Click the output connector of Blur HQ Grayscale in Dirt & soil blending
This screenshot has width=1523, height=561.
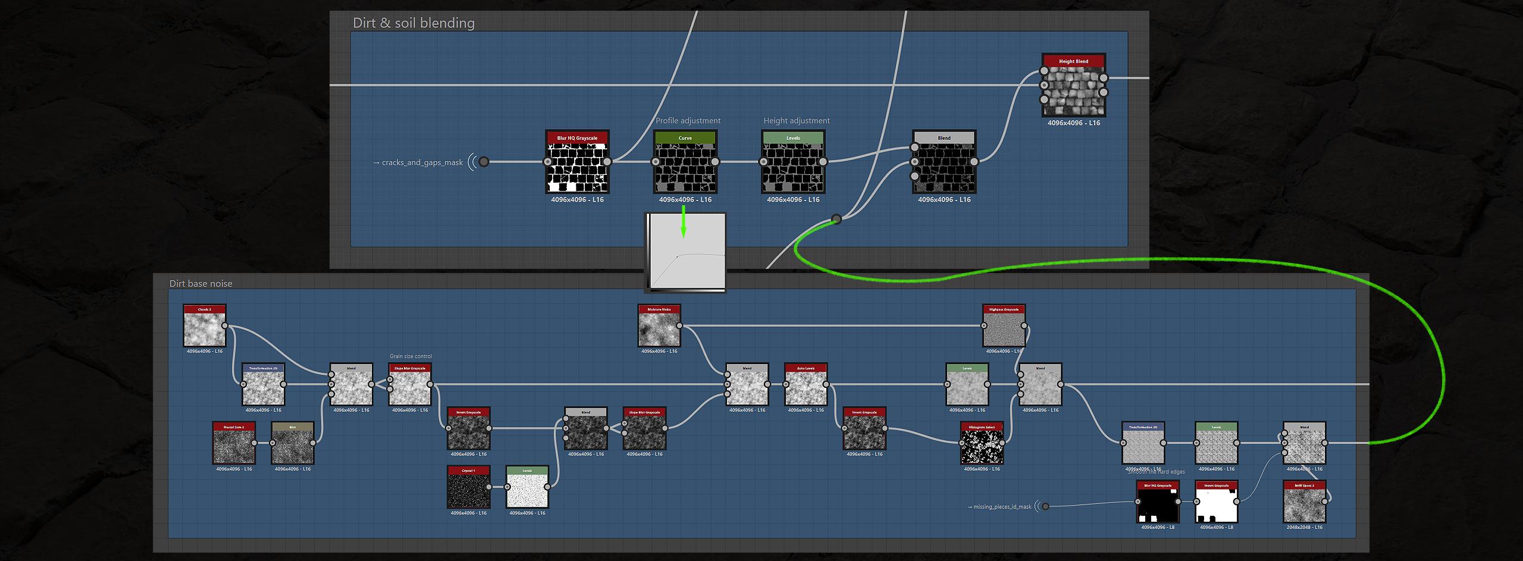(x=607, y=162)
